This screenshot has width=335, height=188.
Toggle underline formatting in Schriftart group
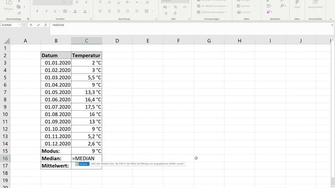tap(55, 11)
